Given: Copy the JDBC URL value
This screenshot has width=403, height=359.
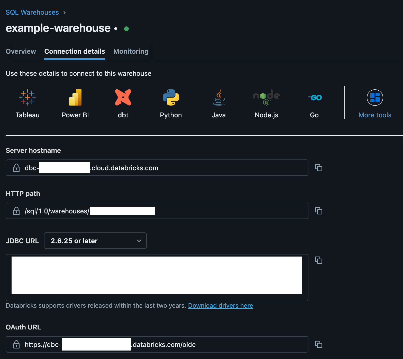Looking at the screenshot, I should (319, 260).
